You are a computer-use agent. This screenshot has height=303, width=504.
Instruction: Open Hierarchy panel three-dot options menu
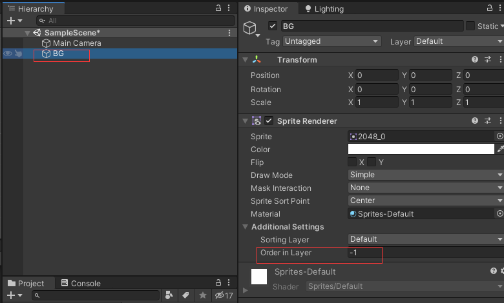(x=229, y=8)
